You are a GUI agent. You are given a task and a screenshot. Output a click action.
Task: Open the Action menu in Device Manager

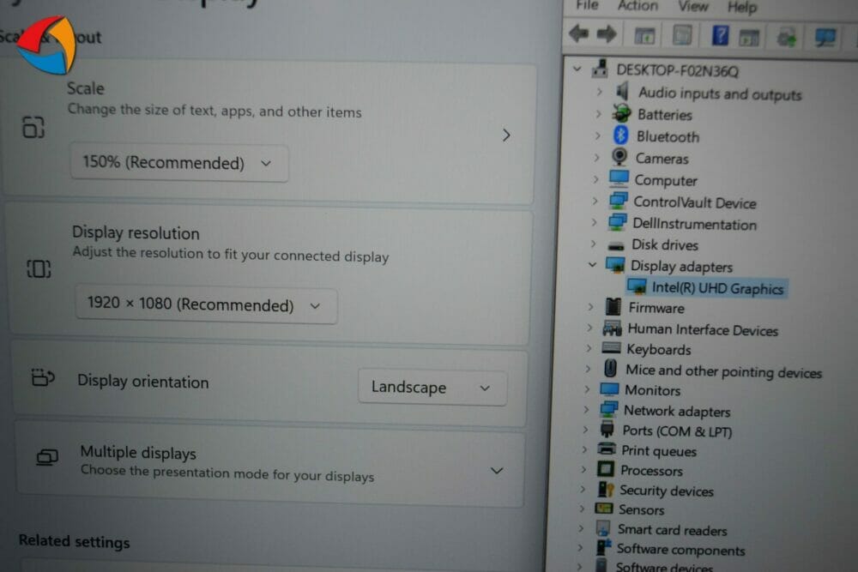637,5
